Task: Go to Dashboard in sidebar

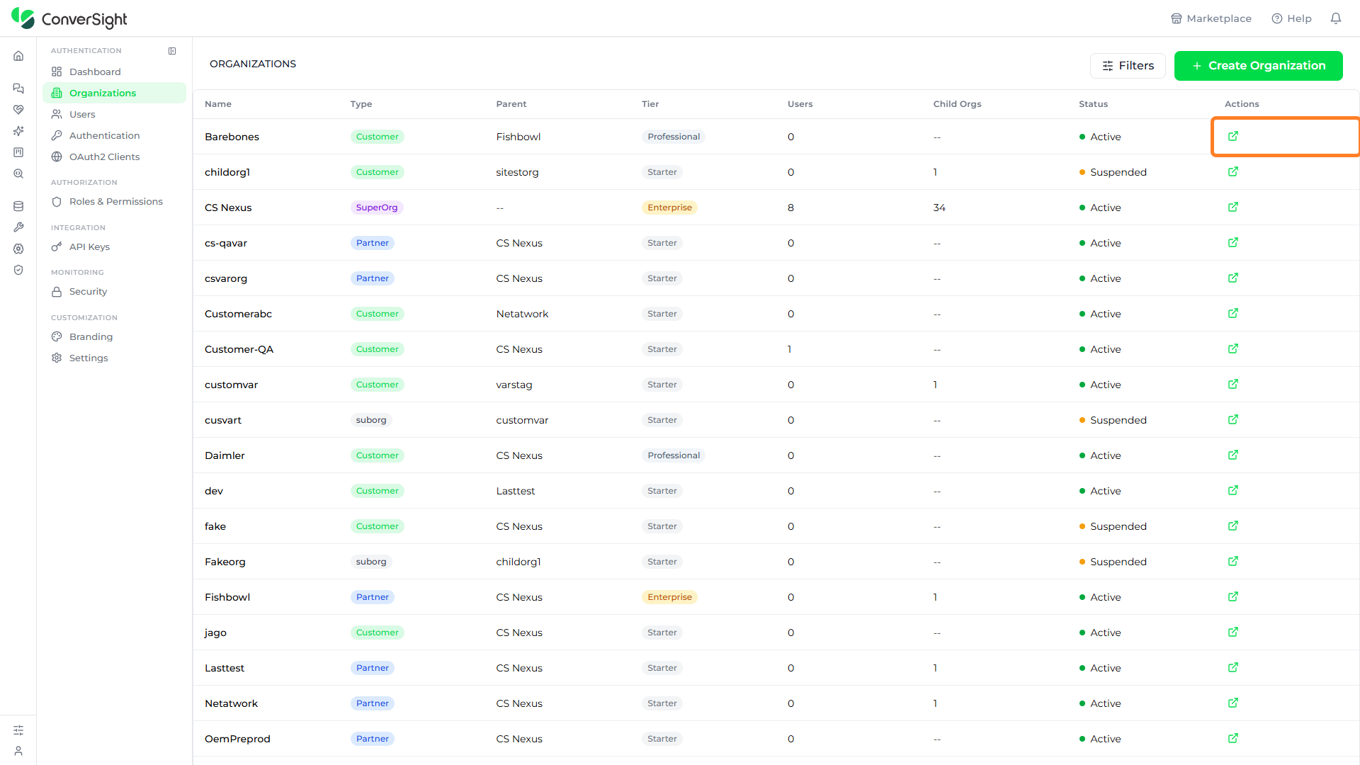Action: pyautogui.click(x=114, y=72)
